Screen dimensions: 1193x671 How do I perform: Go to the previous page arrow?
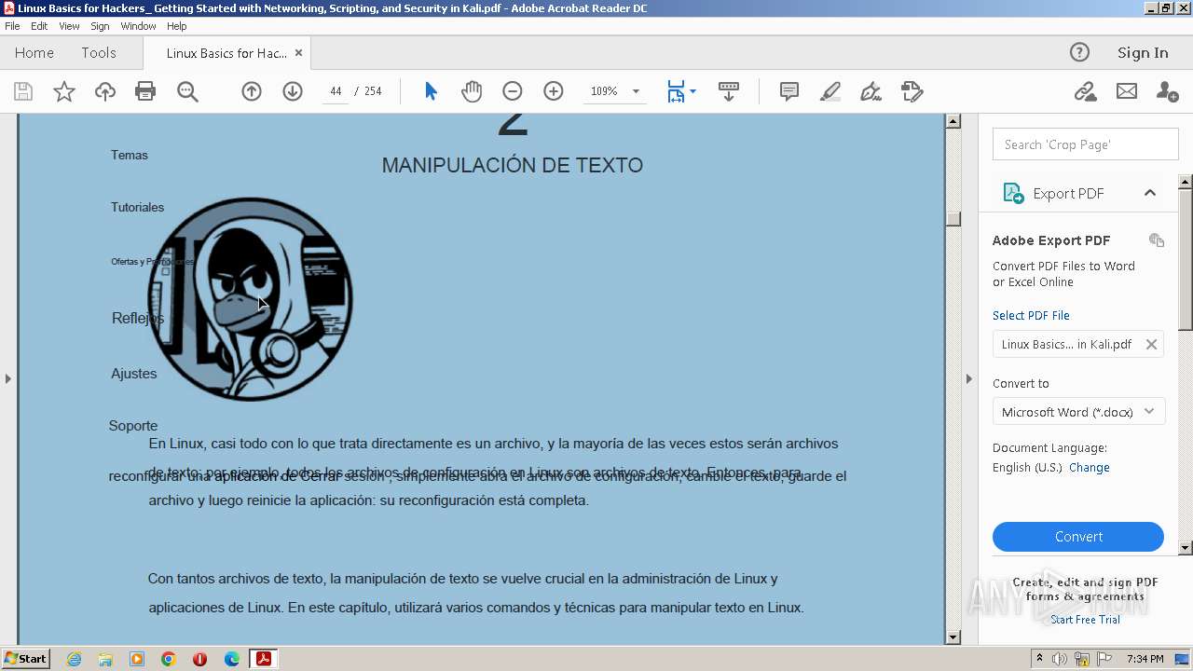pos(252,91)
